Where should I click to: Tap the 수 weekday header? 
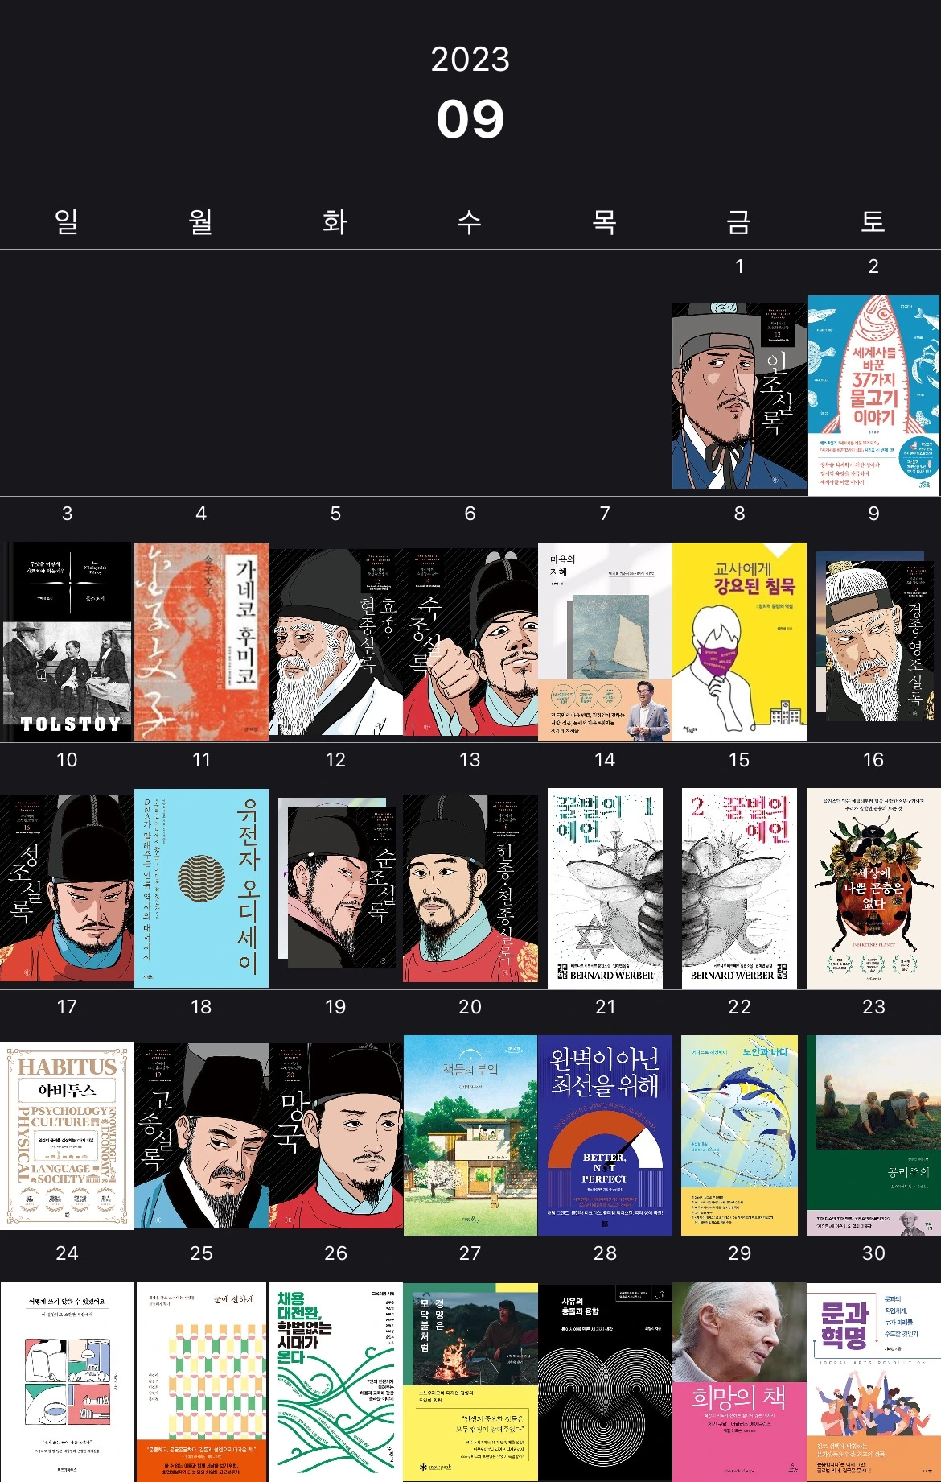click(x=470, y=221)
